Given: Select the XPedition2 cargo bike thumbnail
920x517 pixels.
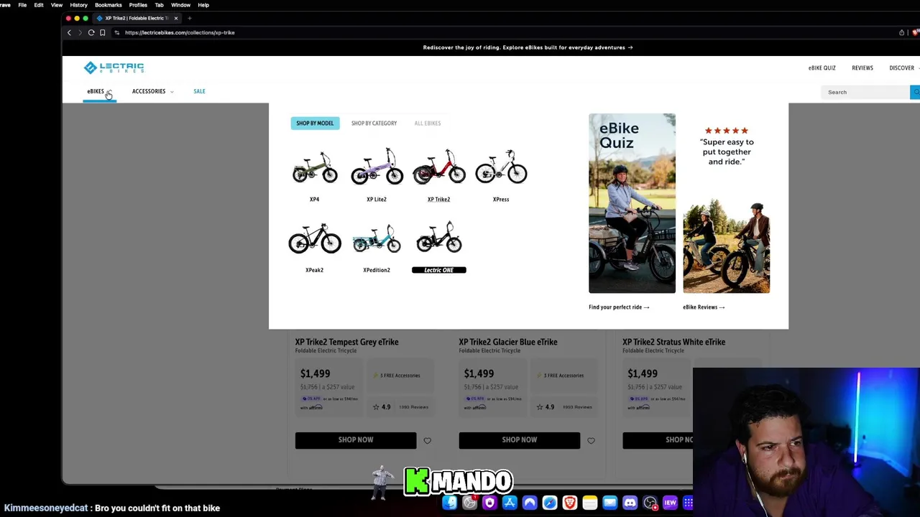Looking at the screenshot, I should click(x=377, y=238).
